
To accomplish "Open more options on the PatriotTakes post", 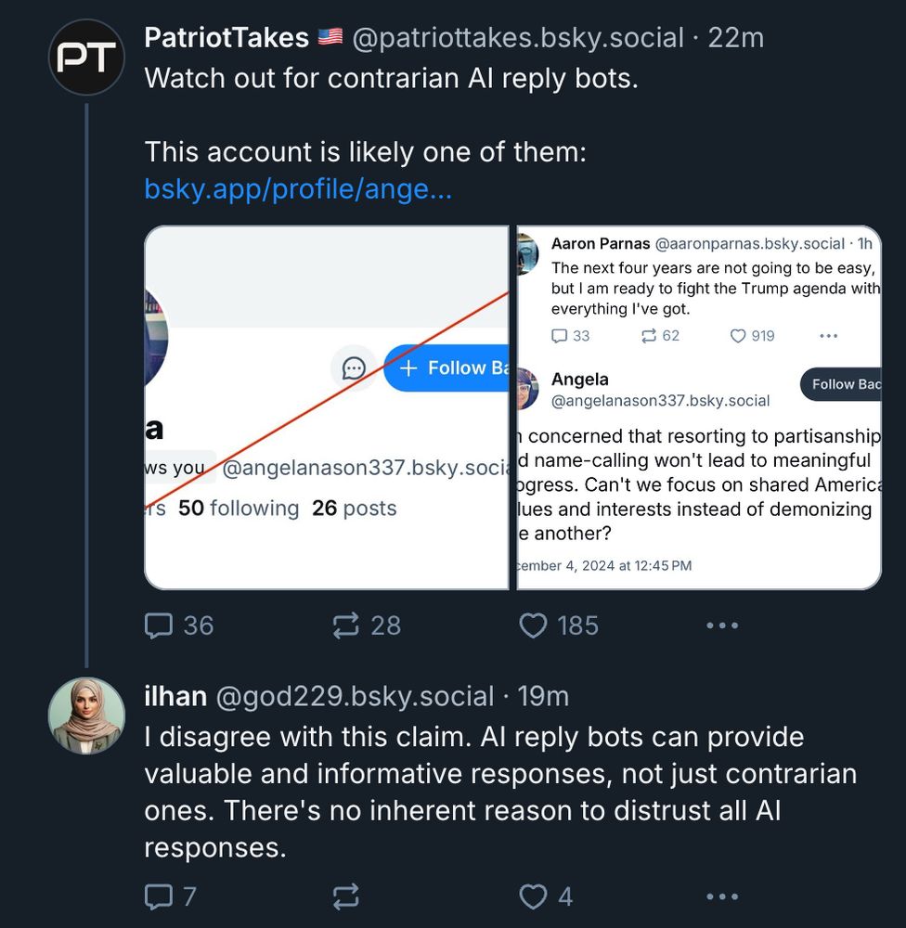I will point(721,626).
